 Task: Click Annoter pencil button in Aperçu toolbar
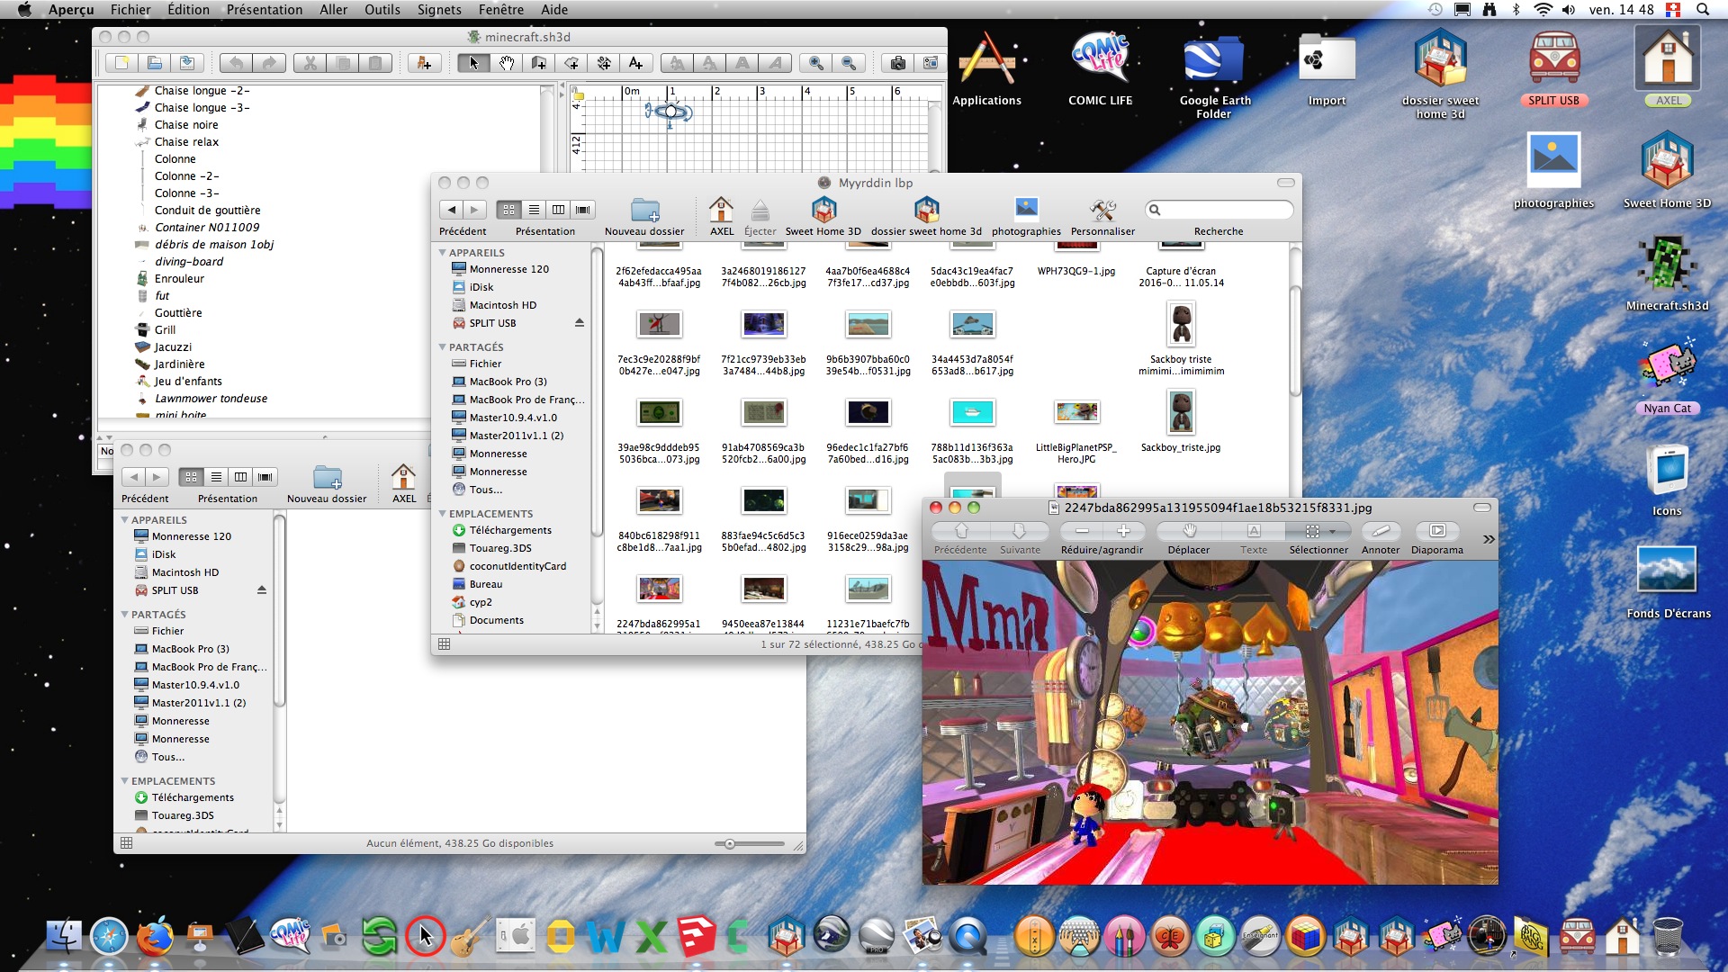(1381, 531)
